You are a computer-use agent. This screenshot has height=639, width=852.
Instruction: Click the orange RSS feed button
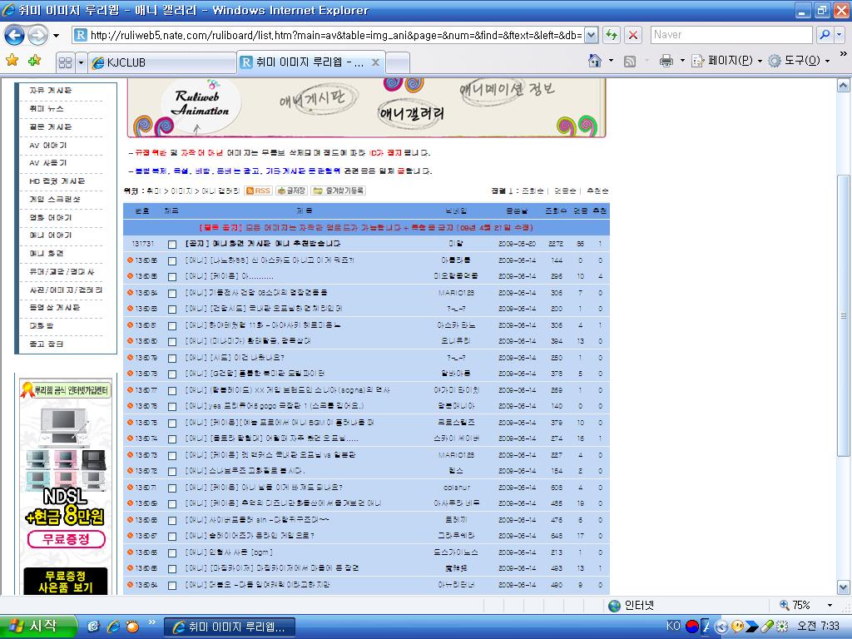258,191
